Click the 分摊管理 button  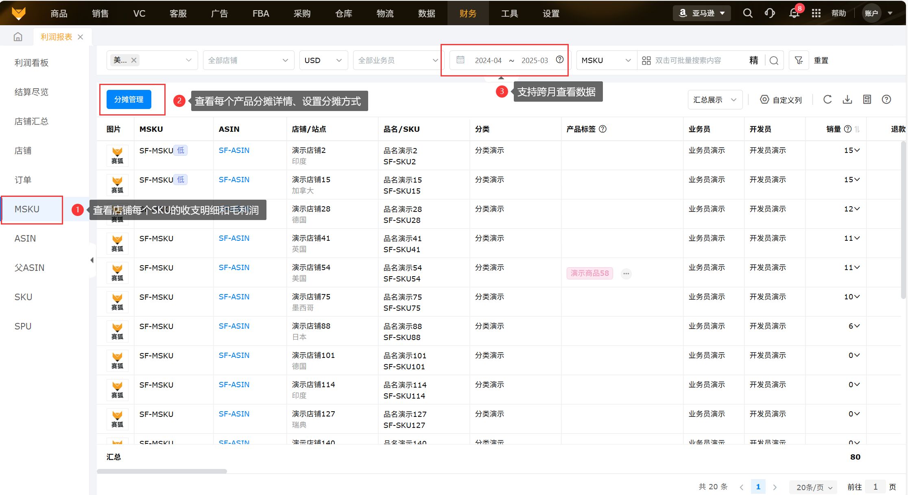pyautogui.click(x=129, y=100)
